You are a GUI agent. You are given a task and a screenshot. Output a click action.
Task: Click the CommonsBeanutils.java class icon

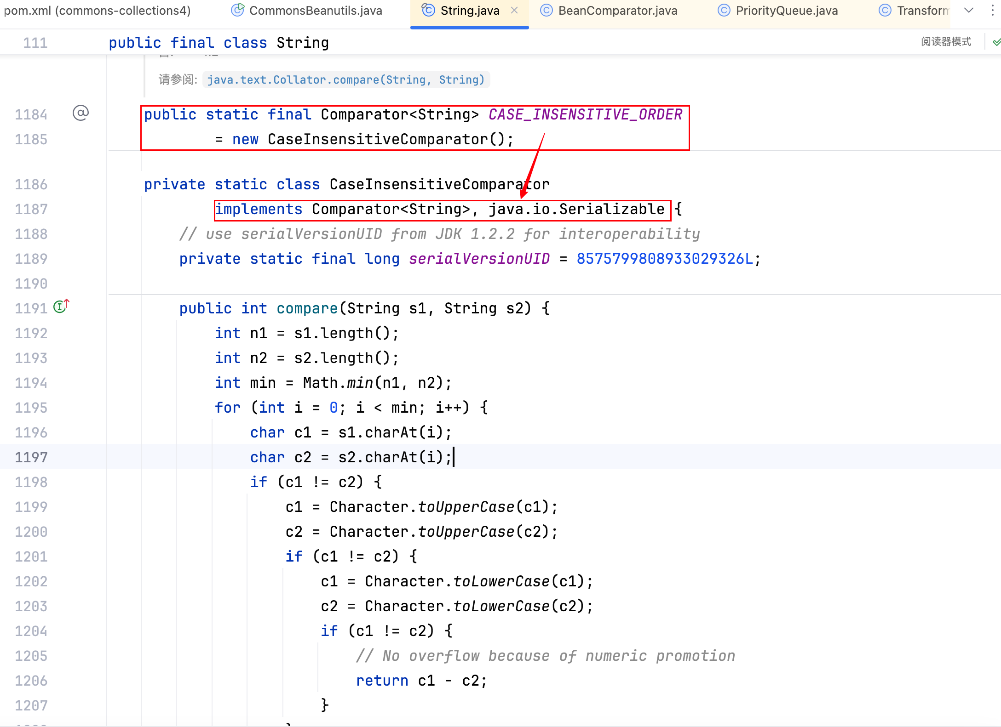coord(237,10)
